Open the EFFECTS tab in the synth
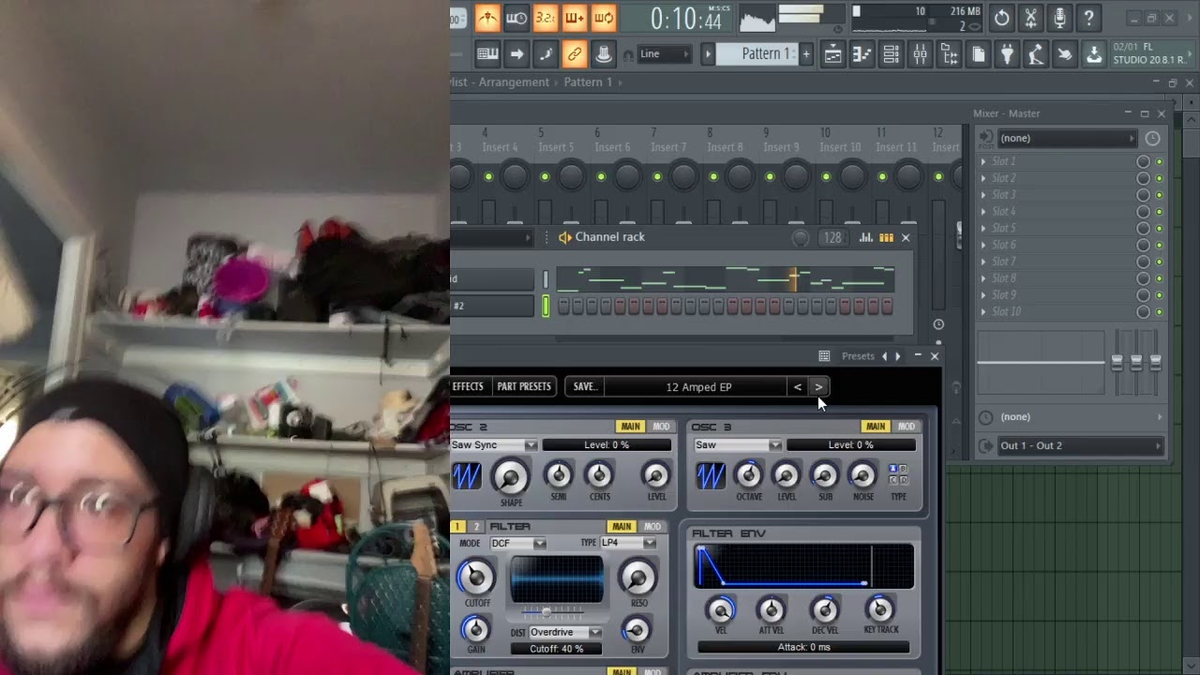Viewport: 1200px width, 675px height. point(468,386)
